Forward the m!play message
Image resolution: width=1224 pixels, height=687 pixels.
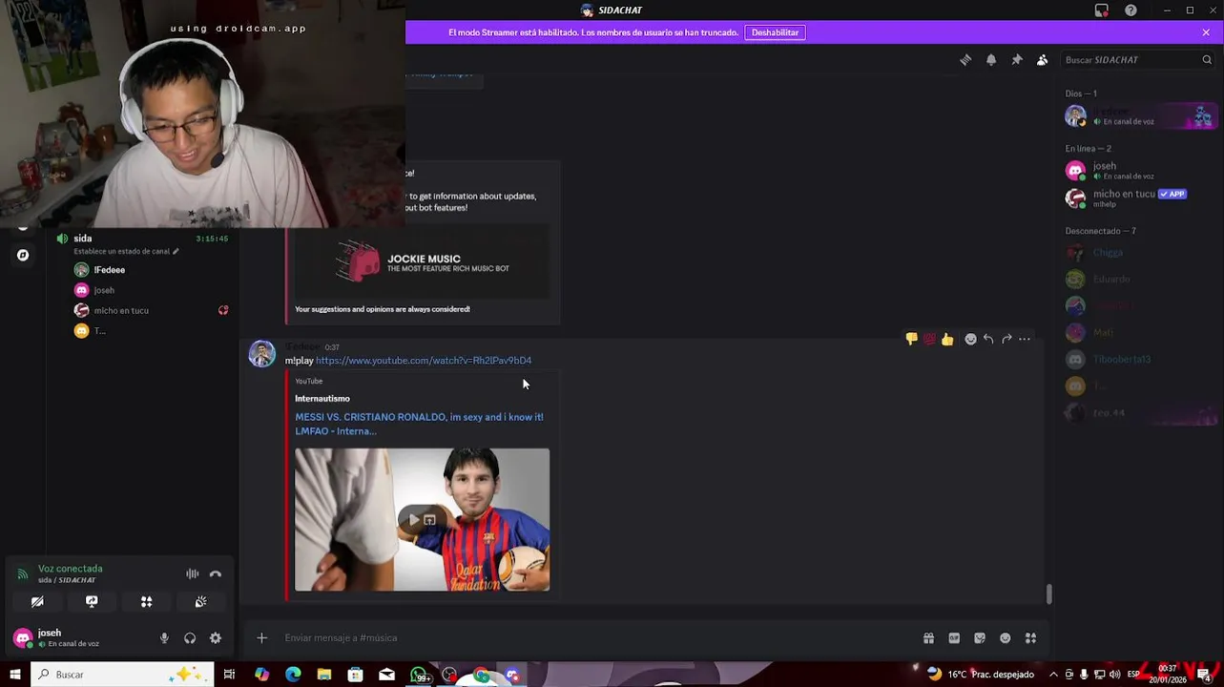(1006, 339)
